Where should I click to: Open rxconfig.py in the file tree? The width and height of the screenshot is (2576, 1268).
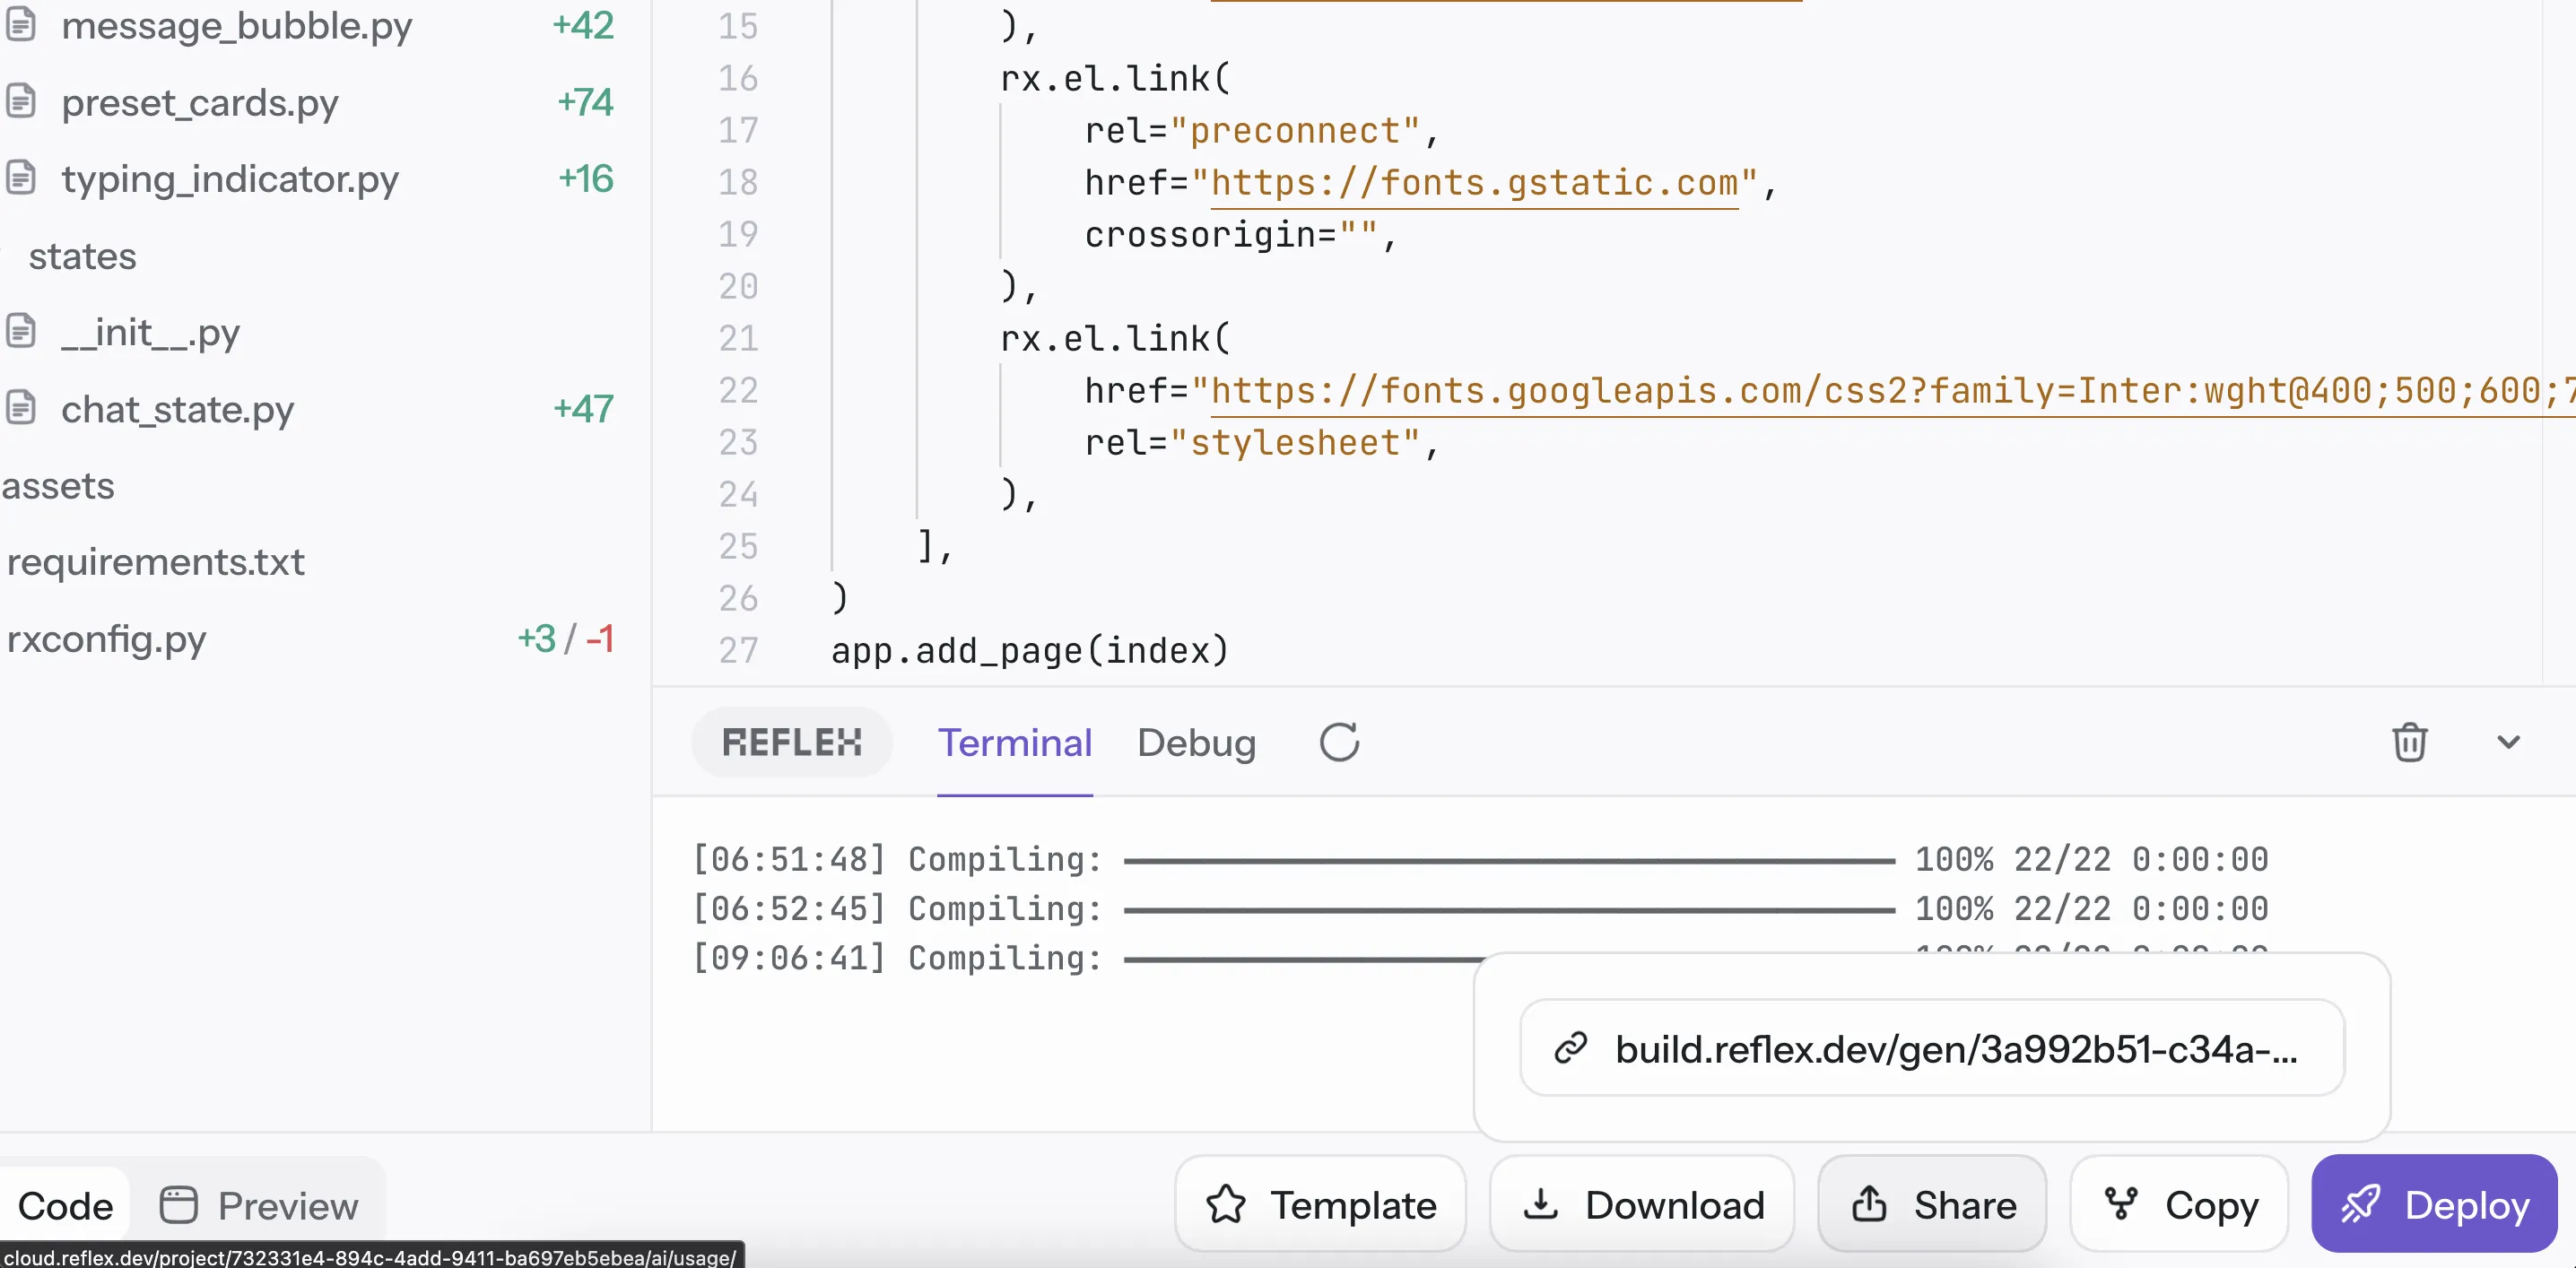106,639
